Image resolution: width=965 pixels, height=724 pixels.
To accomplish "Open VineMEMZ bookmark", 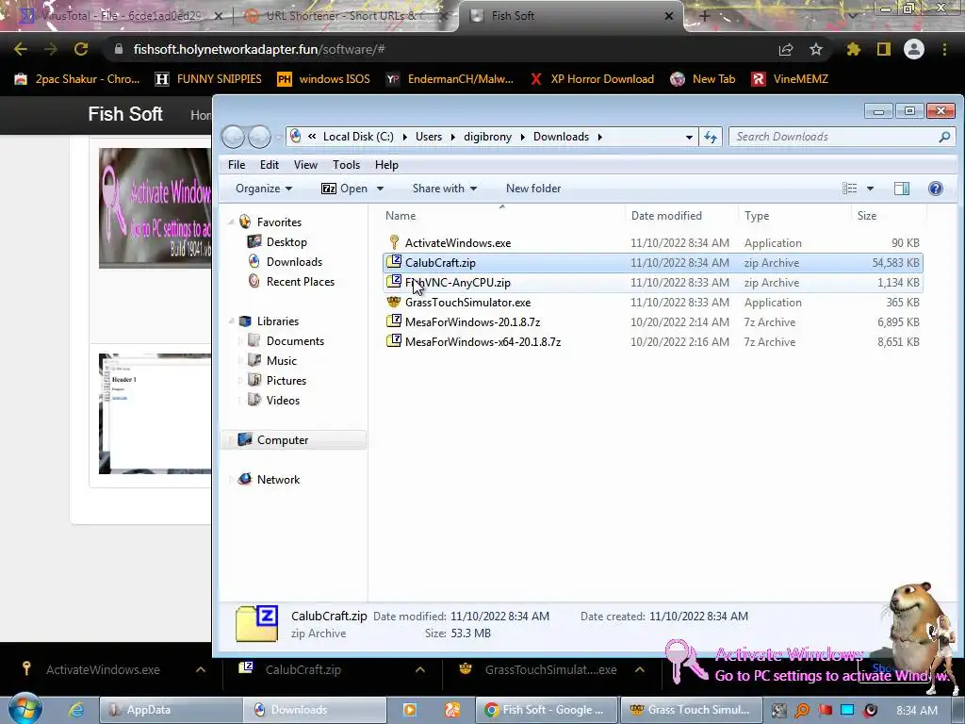I will click(x=790, y=79).
